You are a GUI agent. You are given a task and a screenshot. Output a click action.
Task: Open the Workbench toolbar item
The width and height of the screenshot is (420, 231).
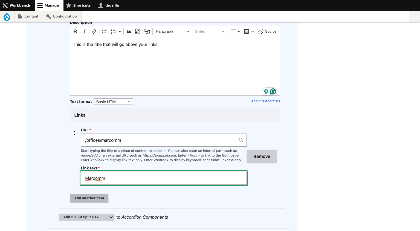16,5
